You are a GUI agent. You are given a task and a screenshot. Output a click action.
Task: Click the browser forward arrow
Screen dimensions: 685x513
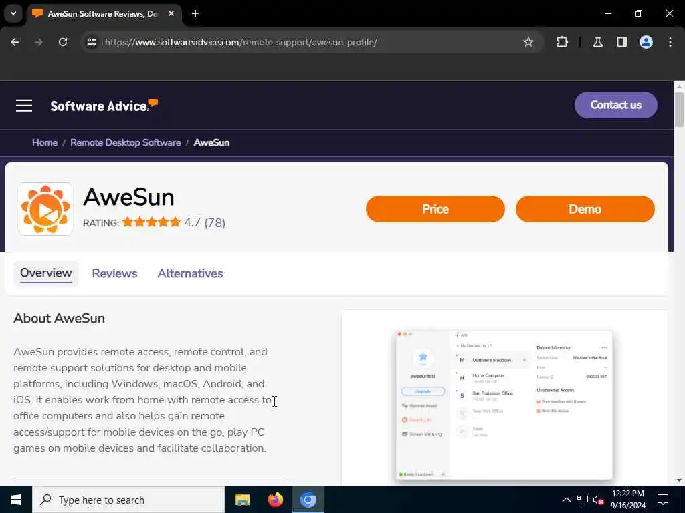click(x=38, y=42)
